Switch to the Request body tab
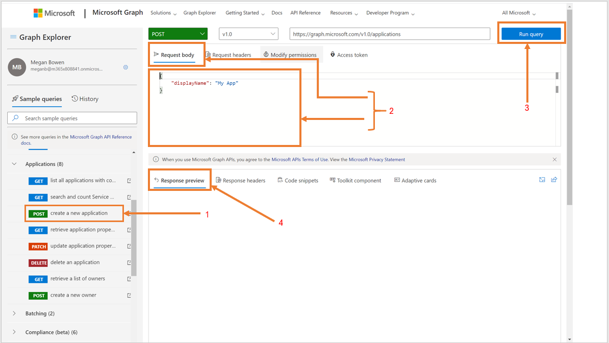 pos(174,55)
